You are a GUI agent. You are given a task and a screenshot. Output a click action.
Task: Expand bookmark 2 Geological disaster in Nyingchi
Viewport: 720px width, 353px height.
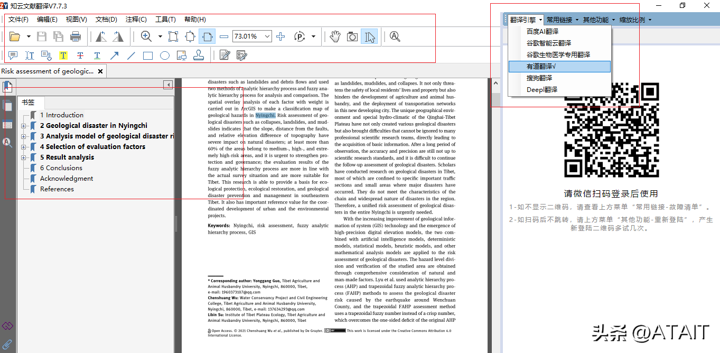23,126
